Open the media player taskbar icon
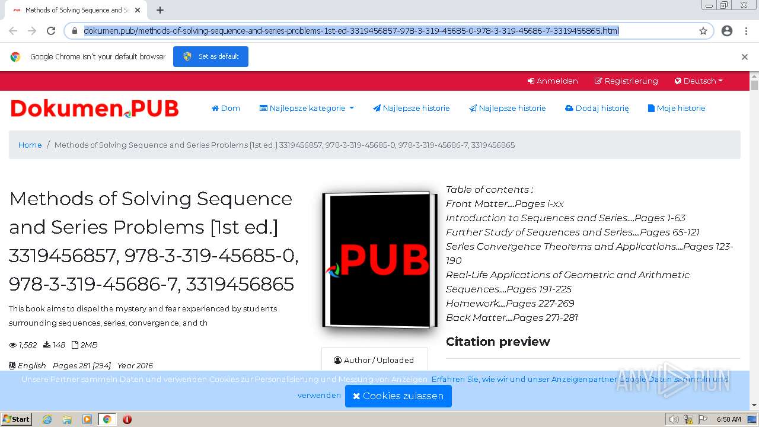The height and width of the screenshot is (427, 759). (87, 419)
